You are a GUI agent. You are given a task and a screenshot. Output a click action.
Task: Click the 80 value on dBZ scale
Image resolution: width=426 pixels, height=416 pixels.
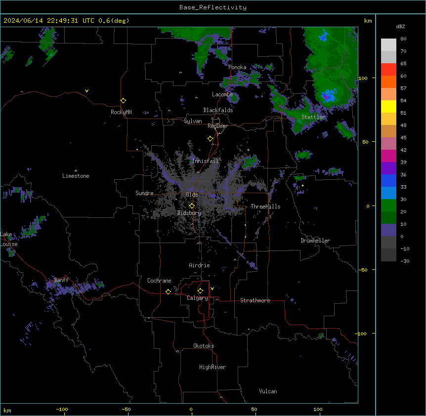(403, 39)
